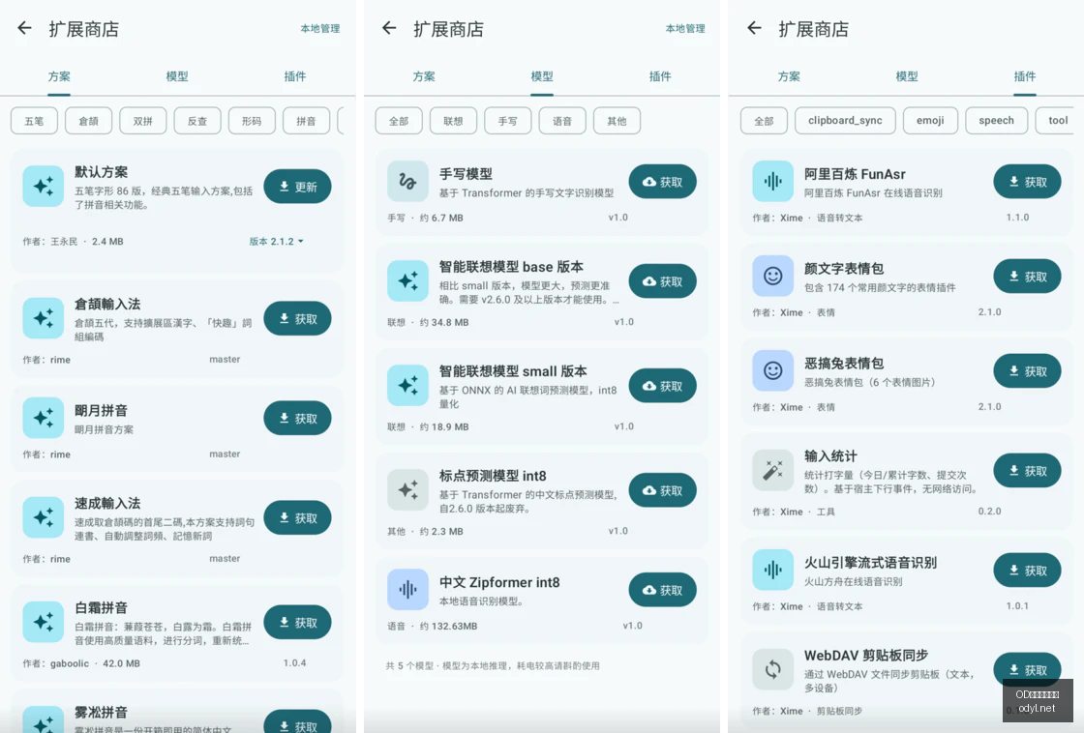Filter plugins by speech chip
Viewport: 1084px width, 733px height.
pyautogui.click(x=996, y=120)
